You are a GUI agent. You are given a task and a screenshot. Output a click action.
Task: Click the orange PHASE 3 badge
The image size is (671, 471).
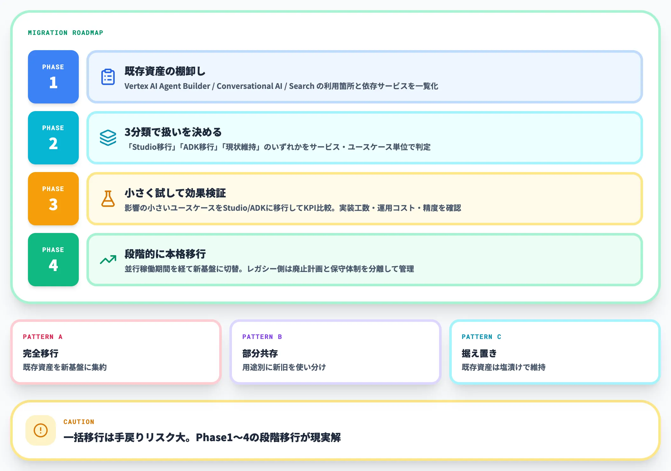tap(53, 199)
